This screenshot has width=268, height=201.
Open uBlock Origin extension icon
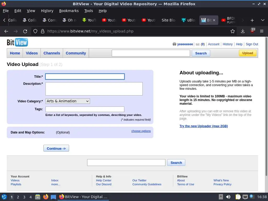pos(253,31)
